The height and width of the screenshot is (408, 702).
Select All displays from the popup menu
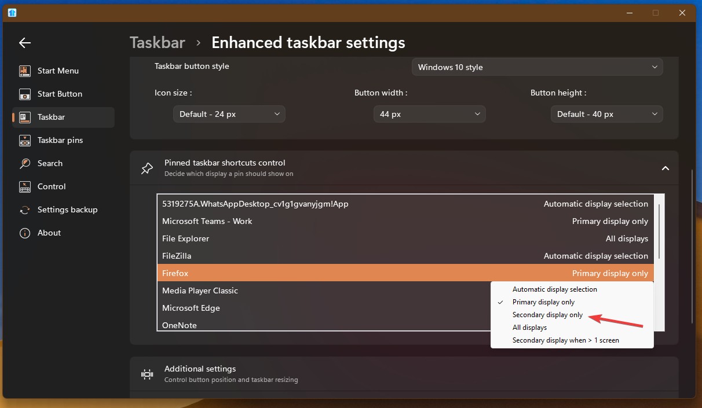(529, 328)
